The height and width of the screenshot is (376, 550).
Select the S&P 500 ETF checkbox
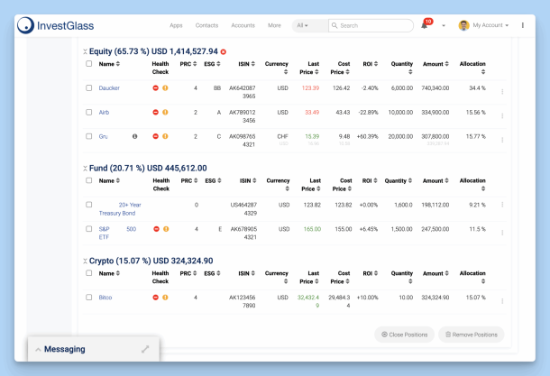tap(88, 229)
